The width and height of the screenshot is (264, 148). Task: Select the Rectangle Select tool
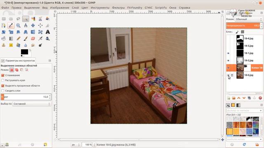(4, 19)
